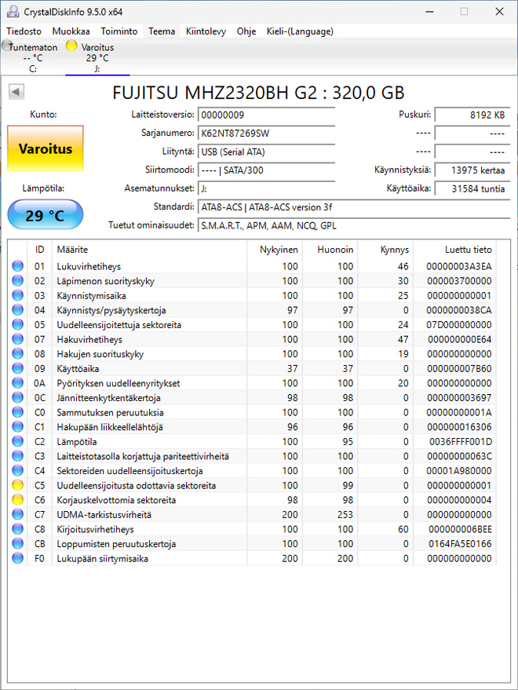Image resolution: width=518 pixels, height=690 pixels.
Task: Open the Teema menu
Action: [162, 31]
